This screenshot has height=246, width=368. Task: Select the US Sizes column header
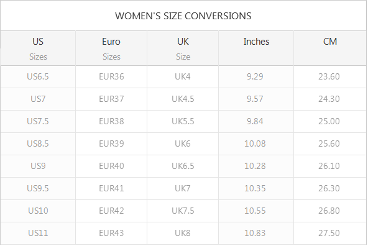tap(38, 48)
